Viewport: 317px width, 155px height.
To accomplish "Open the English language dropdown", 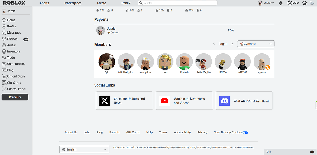I will (x=84, y=149).
